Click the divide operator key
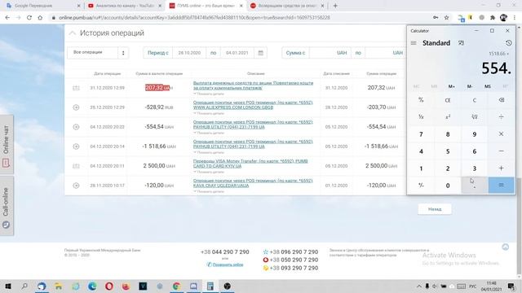Image resolution: width=522 pixels, height=293 pixels. (x=502, y=117)
